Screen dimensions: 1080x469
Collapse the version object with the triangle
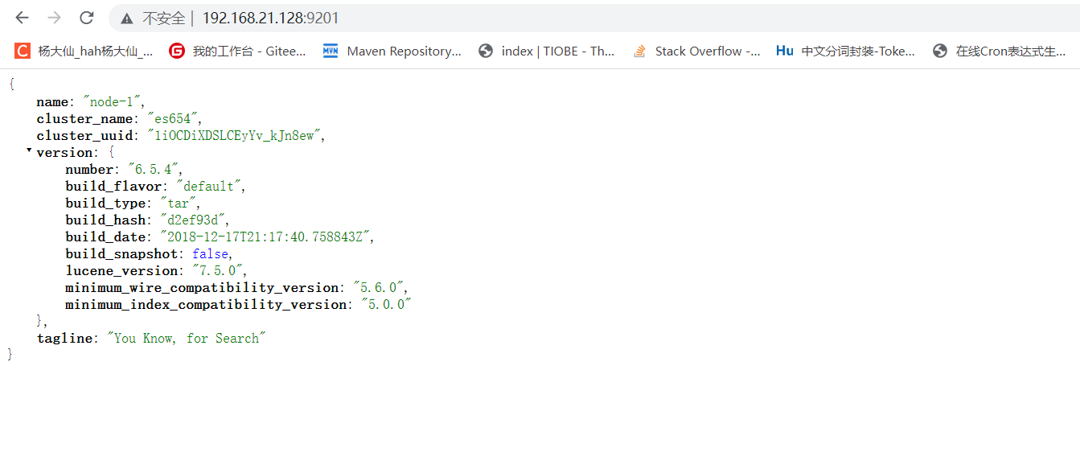click(28, 150)
